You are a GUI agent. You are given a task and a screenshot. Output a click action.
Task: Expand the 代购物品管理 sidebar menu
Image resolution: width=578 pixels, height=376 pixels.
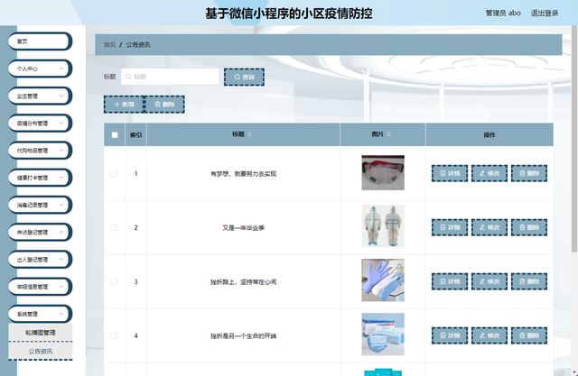(40, 151)
